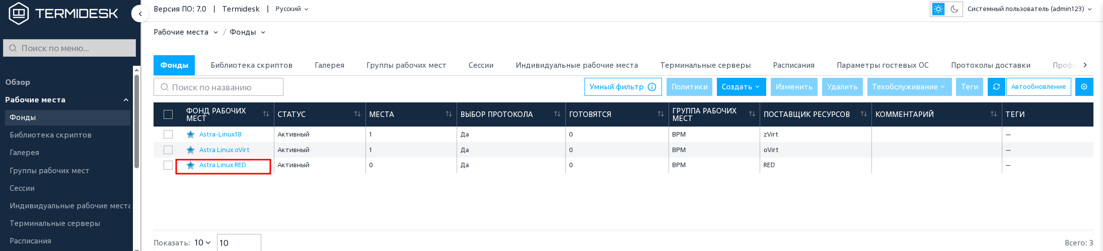Open the Техобслуживание dropdown

[x=910, y=87]
